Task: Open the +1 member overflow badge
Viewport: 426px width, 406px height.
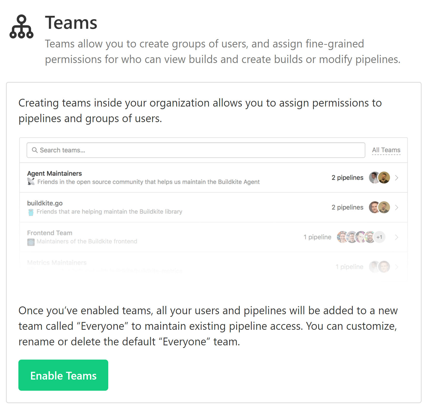Action: coord(380,237)
